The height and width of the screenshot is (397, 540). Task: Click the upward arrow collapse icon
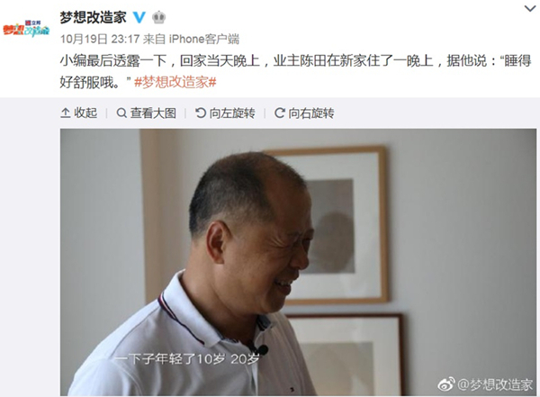[66, 113]
